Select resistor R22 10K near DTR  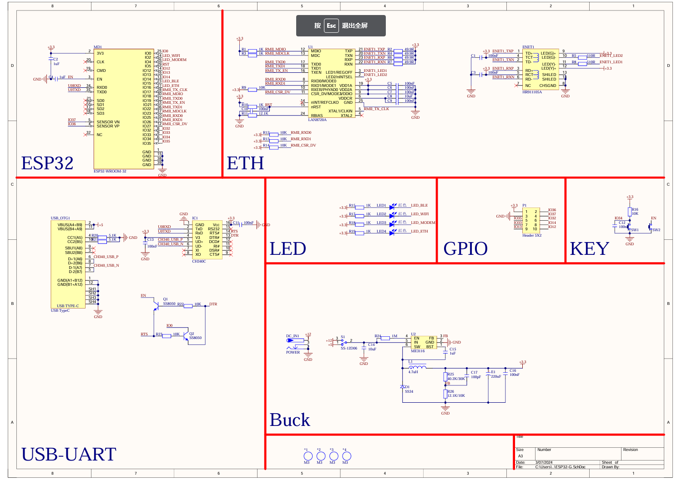188,306
